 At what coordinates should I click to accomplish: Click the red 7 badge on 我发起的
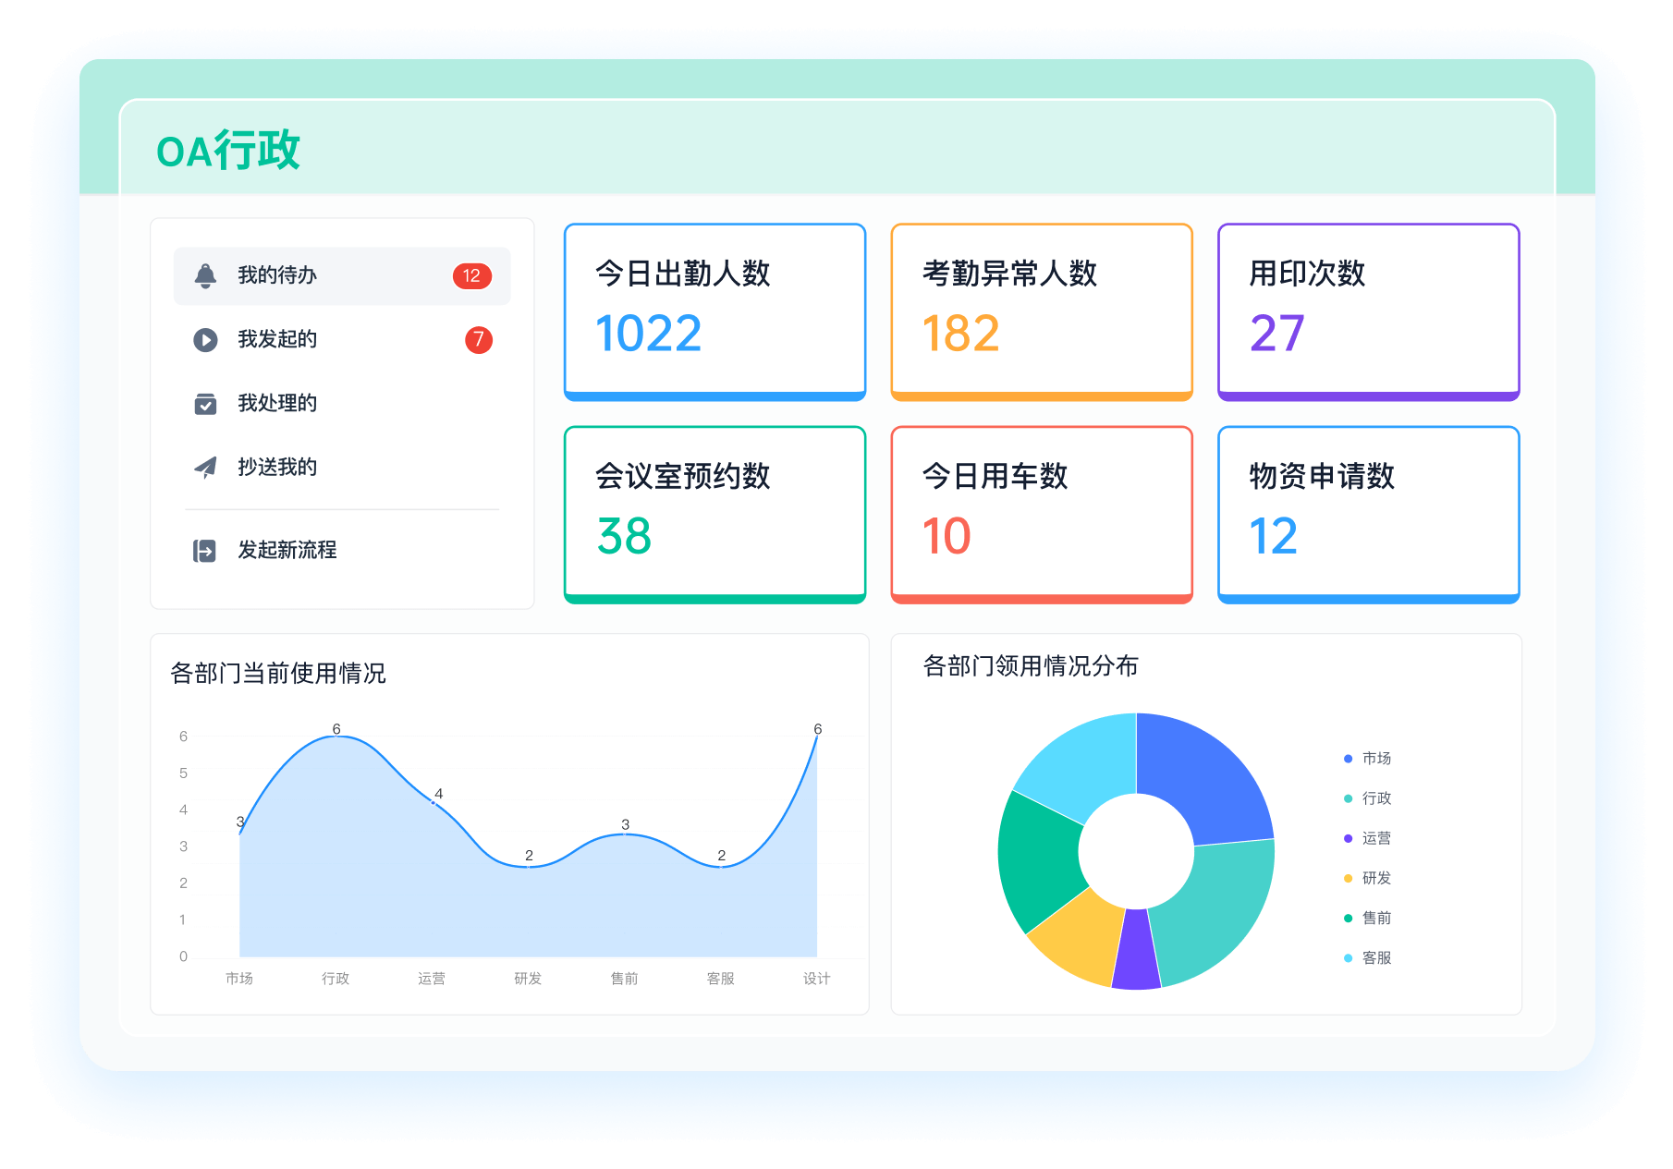pyautogui.click(x=478, y=340)
